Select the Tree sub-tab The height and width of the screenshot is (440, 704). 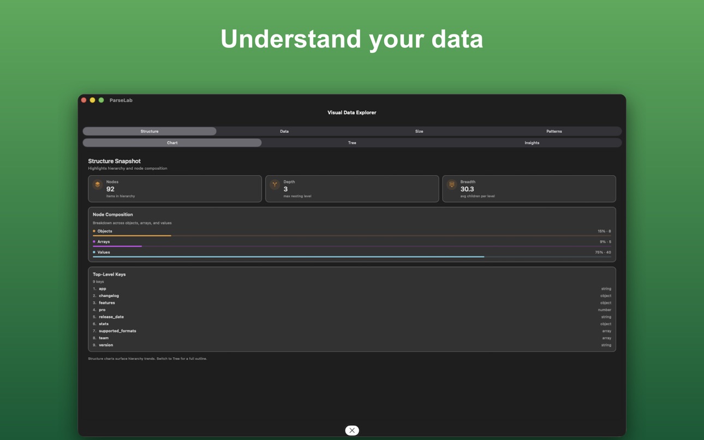(x=352, y=143)
